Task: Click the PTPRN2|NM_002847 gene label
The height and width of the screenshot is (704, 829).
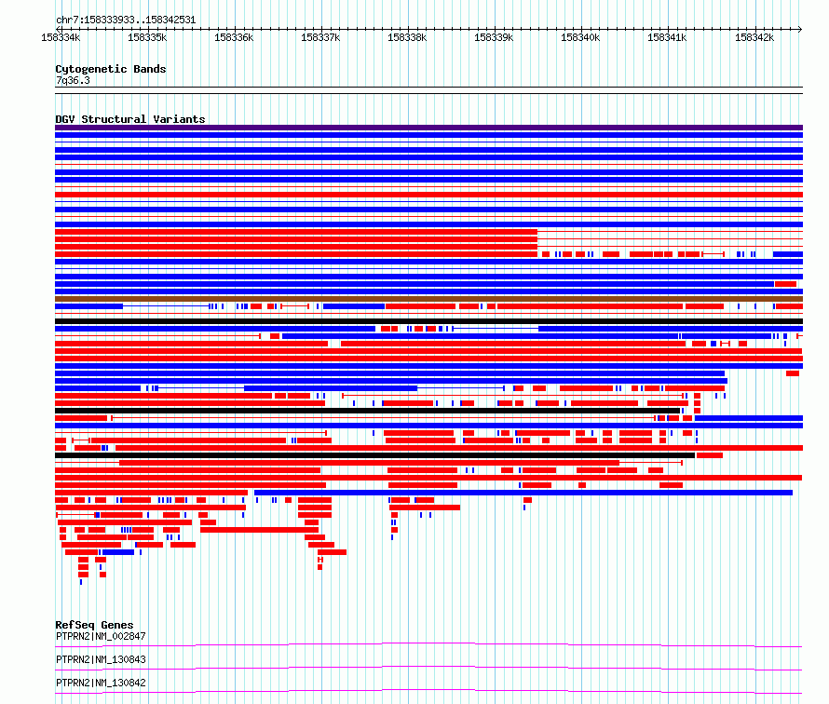Action: [x=101, y=636]
